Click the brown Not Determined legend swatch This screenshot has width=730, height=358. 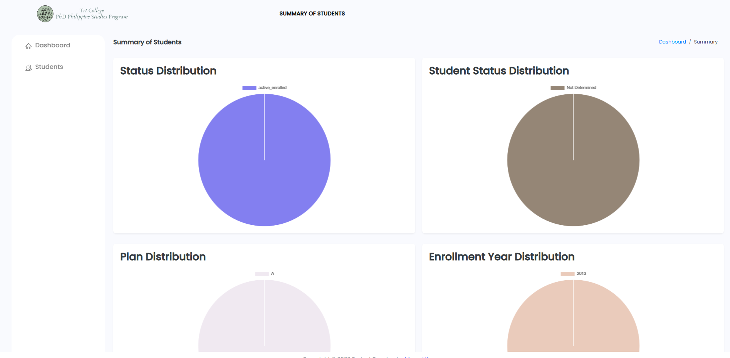(x=557, y=87)
